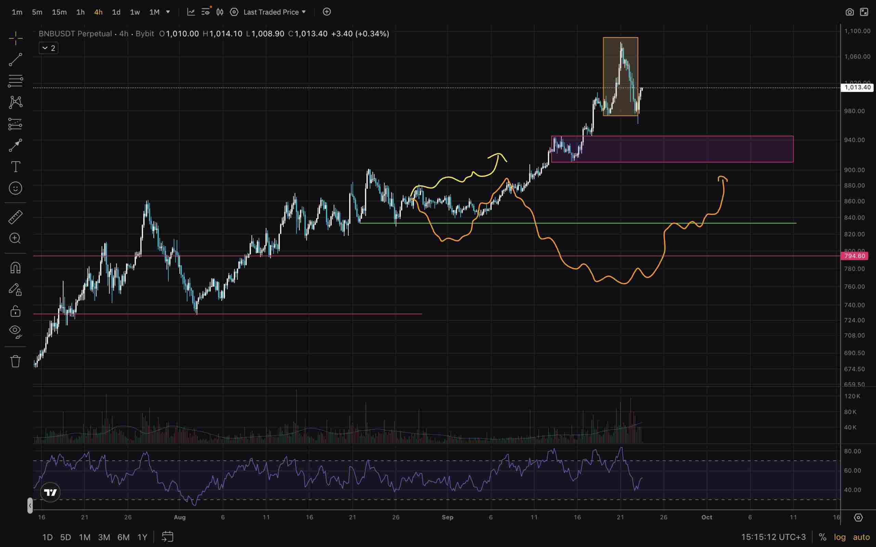This screenshot has height=547, width=876.
Task: Open the emoji sticker tool
Action: point(15,188)
